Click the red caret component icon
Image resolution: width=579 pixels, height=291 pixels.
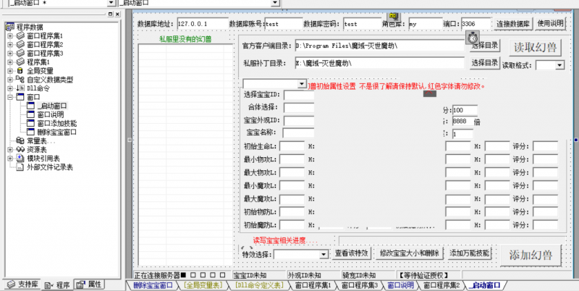430,94
